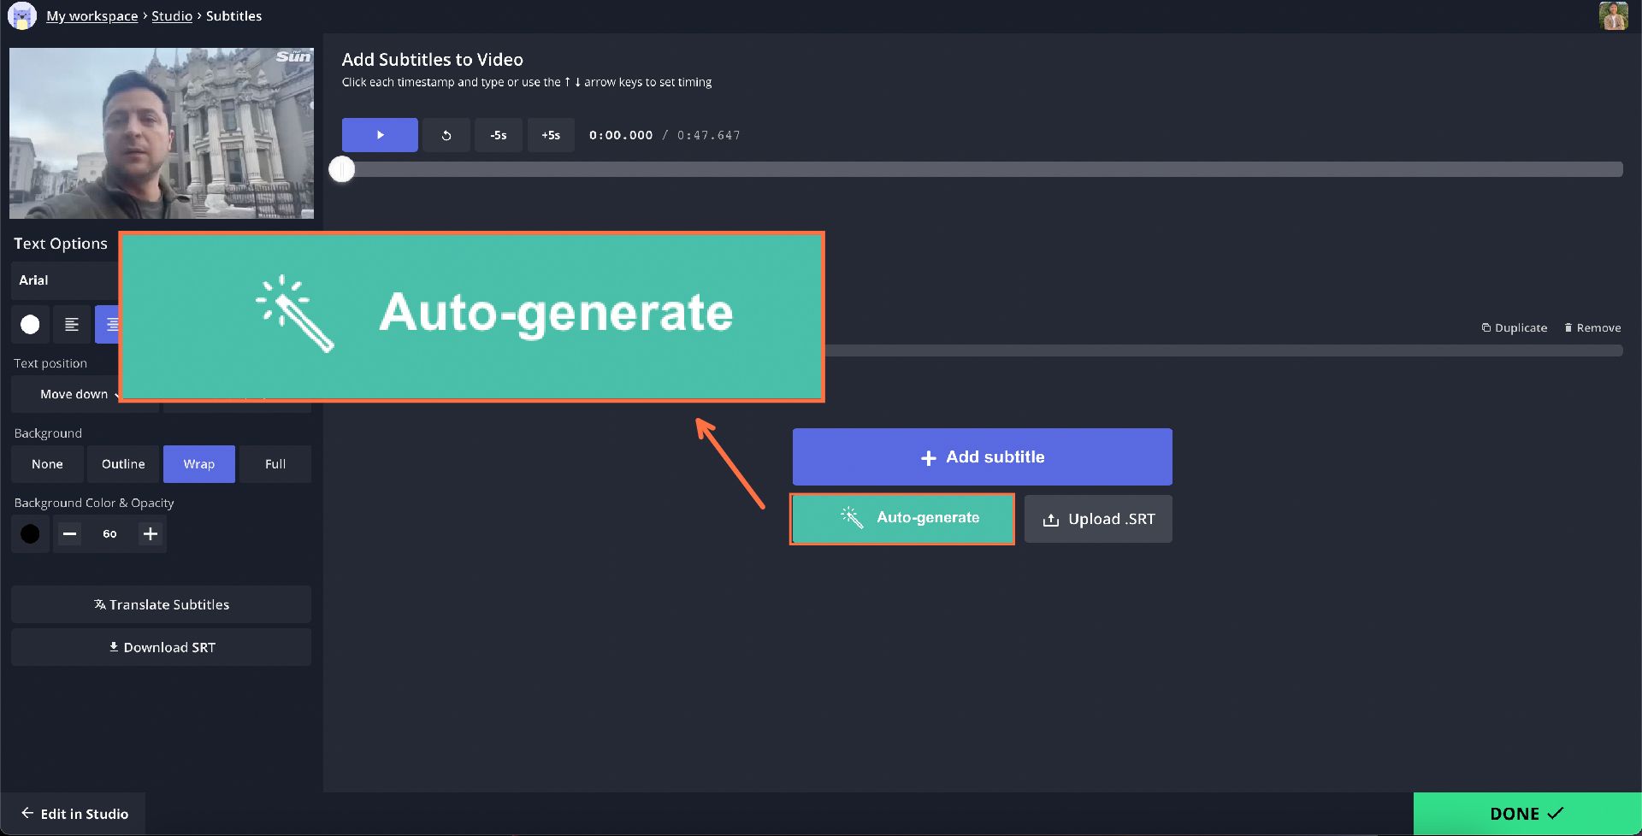Remove the subtitle row
This screenshot has height=836, width=1642.
[x=1592, y=327]
